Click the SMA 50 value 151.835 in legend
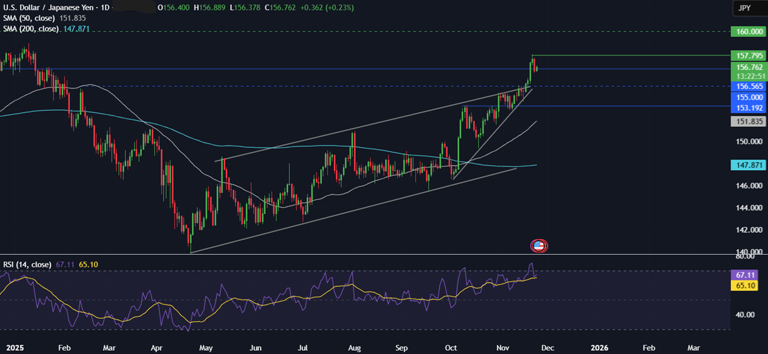The width and height of the screenshot is (768, 354). [74, 18]
